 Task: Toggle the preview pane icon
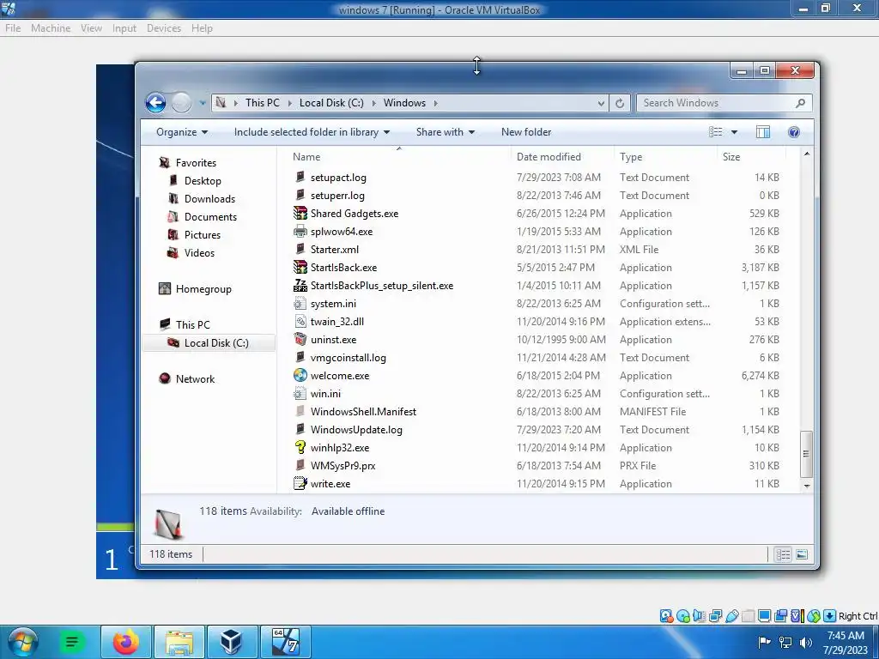(x=763, y=132)
